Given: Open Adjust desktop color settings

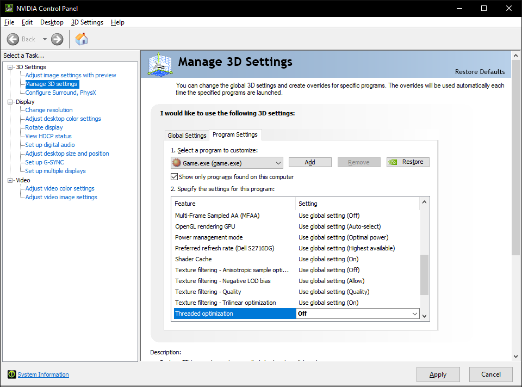Looking at the screenshot, I should point(63,119).
